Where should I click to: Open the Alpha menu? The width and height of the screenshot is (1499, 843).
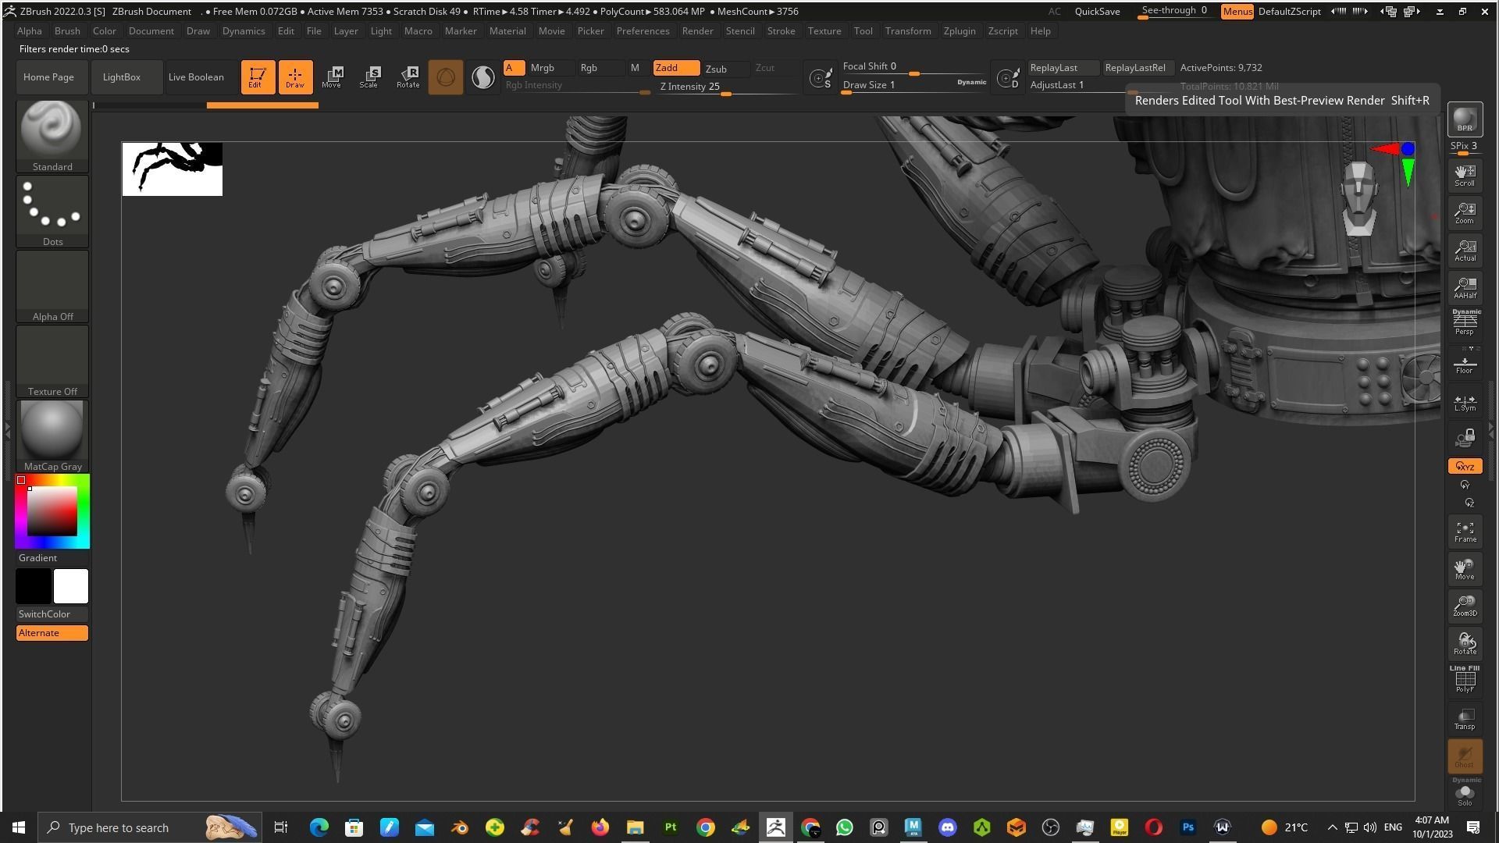tap(30, 31)
